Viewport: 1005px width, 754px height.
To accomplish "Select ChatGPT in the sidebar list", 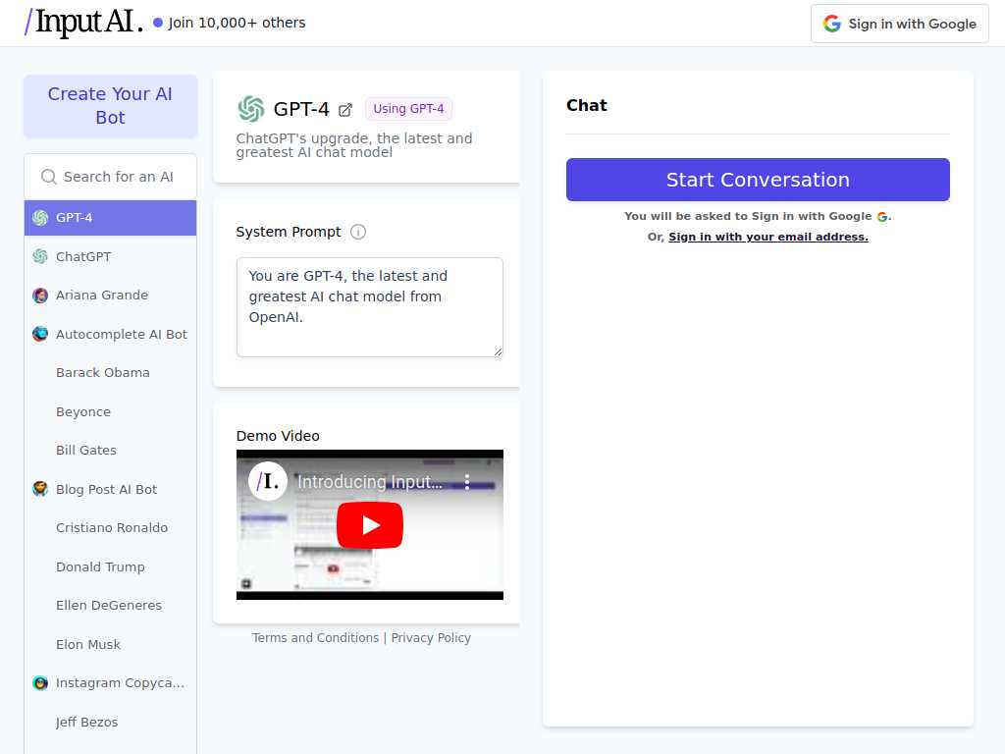I will (x=110, y=256).
